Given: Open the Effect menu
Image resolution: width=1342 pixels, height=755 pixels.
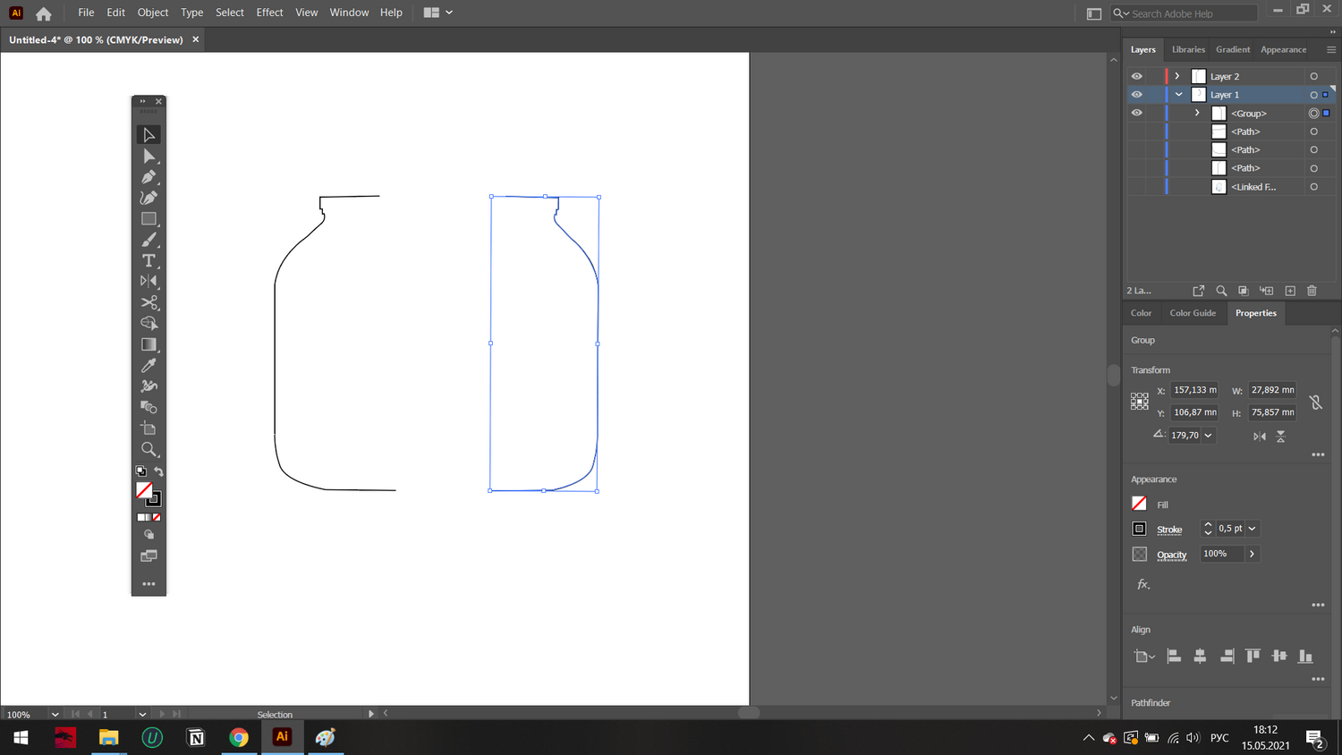Looking at the screenshot, I should tap(269, 13).
